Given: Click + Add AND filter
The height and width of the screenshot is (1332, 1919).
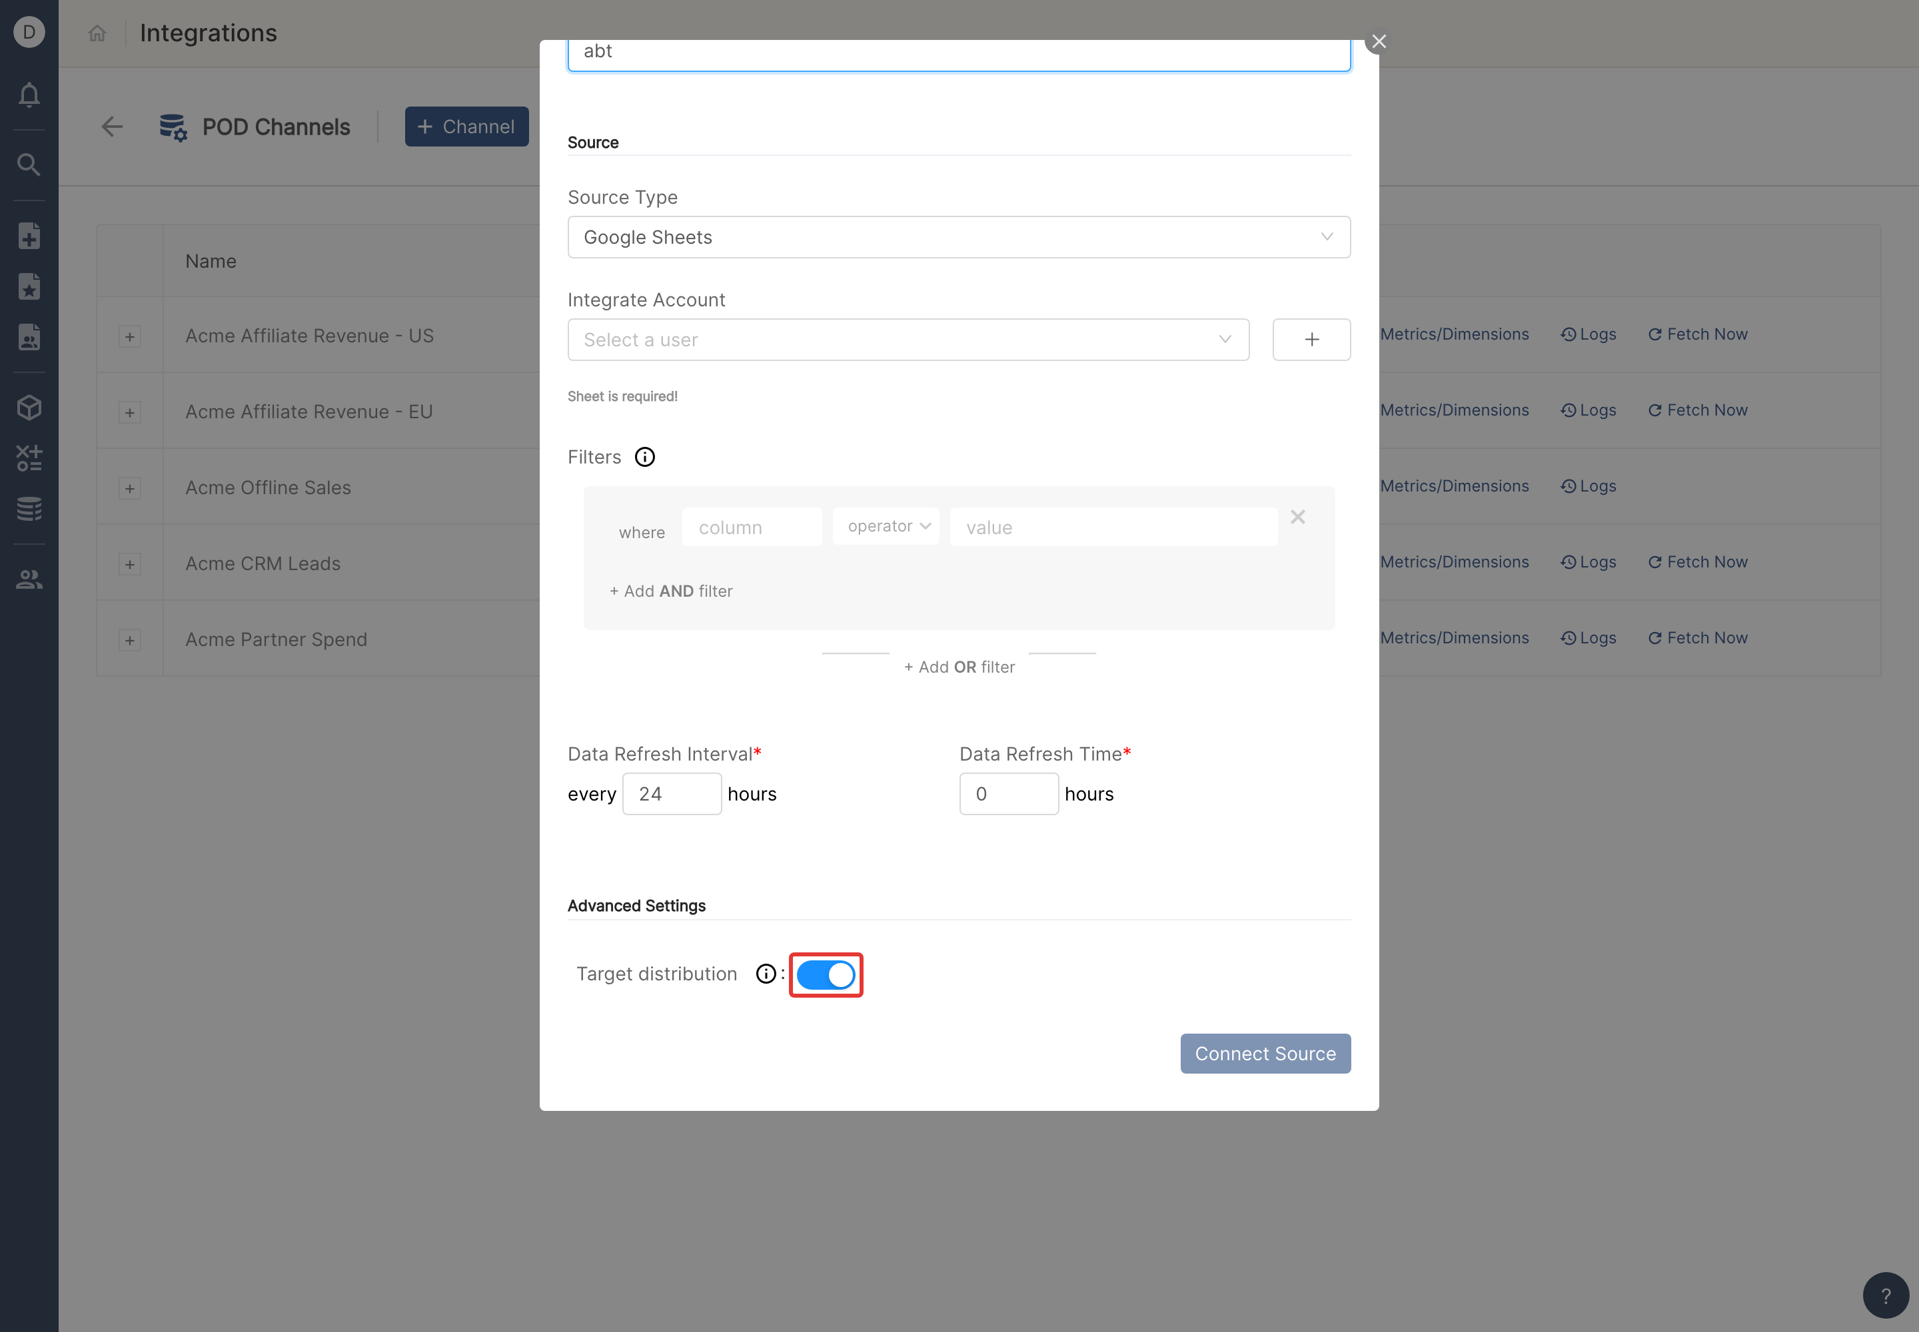Looking at the screenshot, I should click(x=670, y=591).
